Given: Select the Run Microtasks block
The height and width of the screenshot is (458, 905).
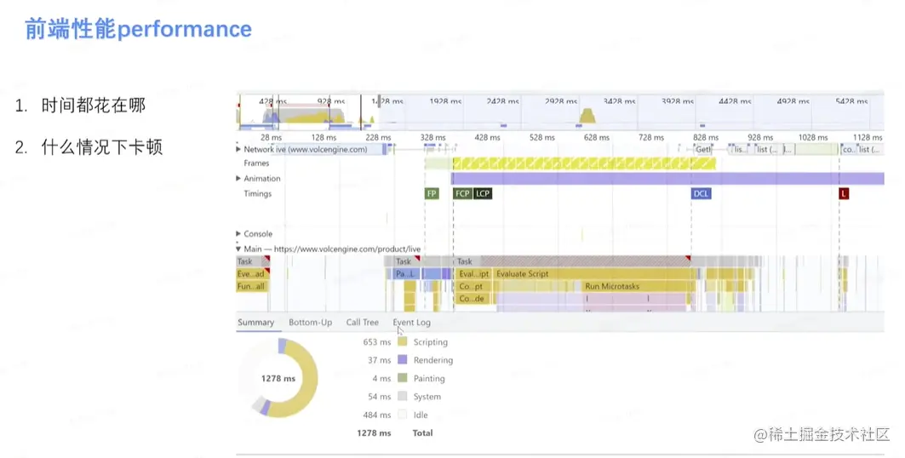Looking at the screenshot, I should coord(638,286).
